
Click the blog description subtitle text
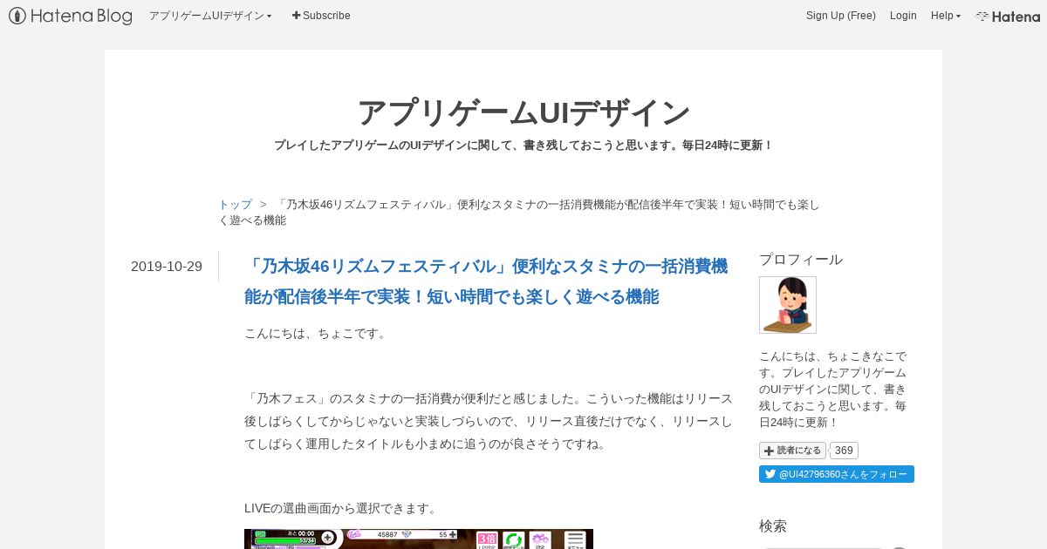523,146
